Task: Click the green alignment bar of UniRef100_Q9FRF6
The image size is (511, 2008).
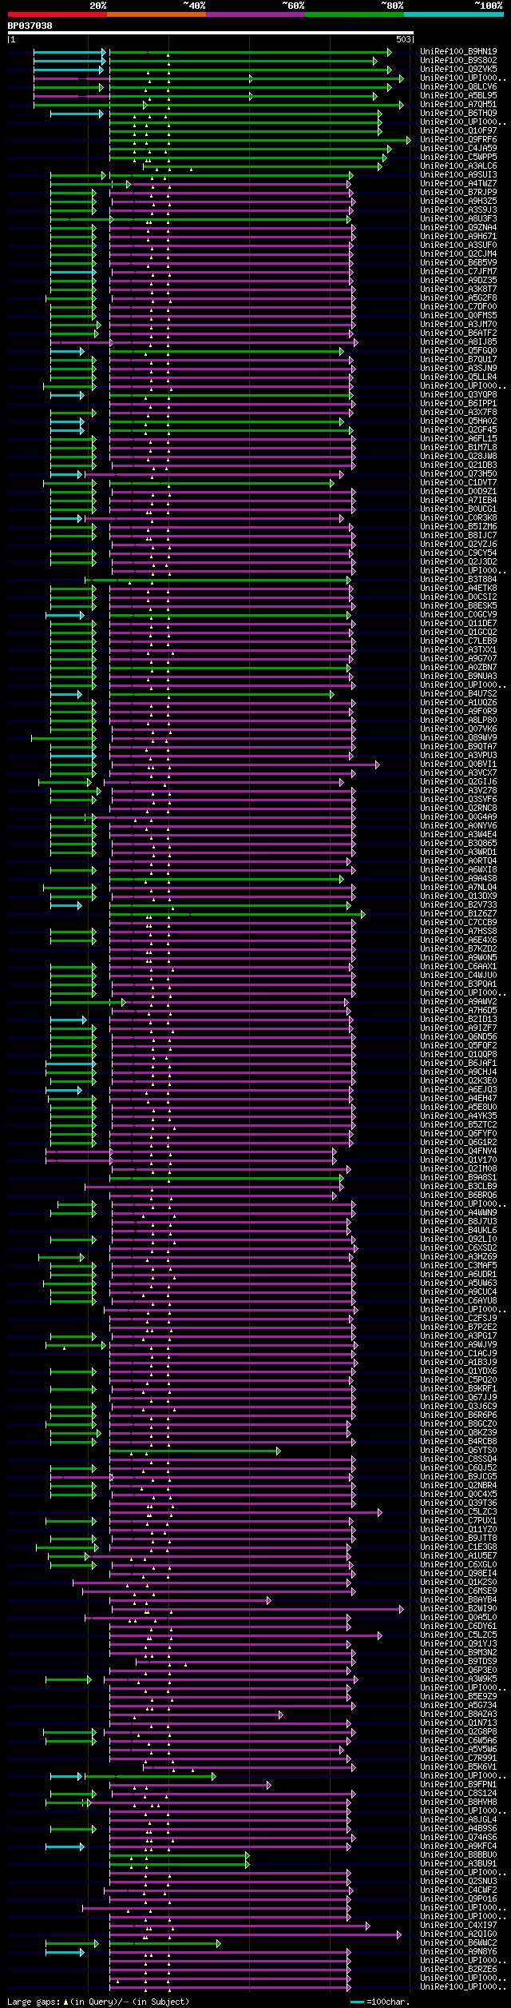Action: [259, 139]
